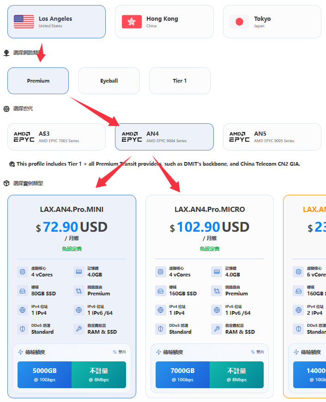Click memory icon in LAX.AN4.Pro.MICRO card
The width and height of the screenshot is (326, 402).
pos(217,272)
